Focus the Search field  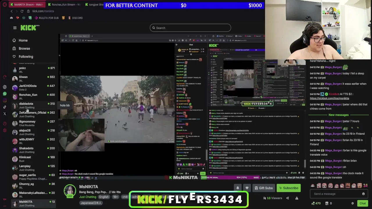pyautogui.click(x=190, y=28)
